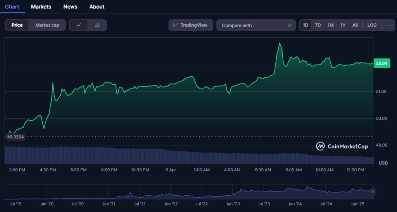Click the 51.00 axis value
This screenshot has width=397, height=212.
(381, 91)
